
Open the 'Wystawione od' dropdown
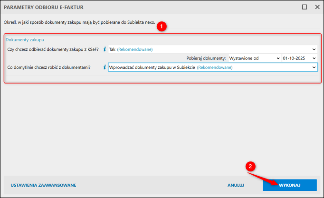coord(255,58)
